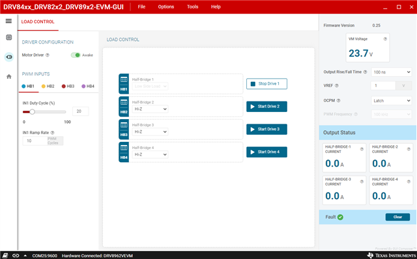Open the Half-Bridge 1 load dropdown
The width and height of the screenshot is (417, 259).
point(150,87)
